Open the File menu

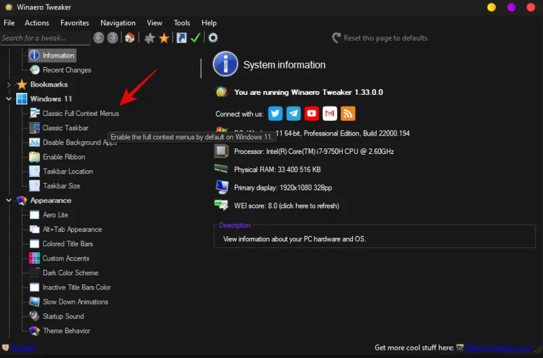(x=9, y=23)
